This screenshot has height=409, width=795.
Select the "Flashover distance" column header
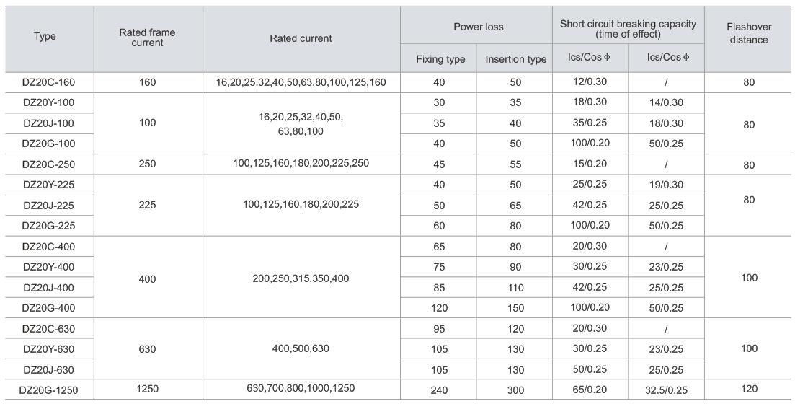[749, 33]
